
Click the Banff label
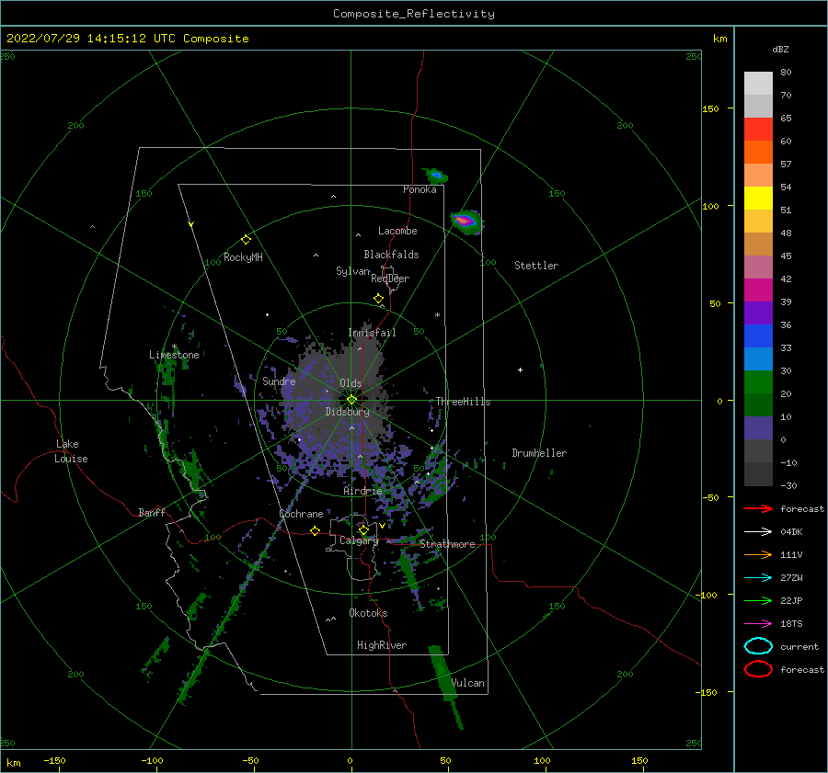tap(152, 513)
